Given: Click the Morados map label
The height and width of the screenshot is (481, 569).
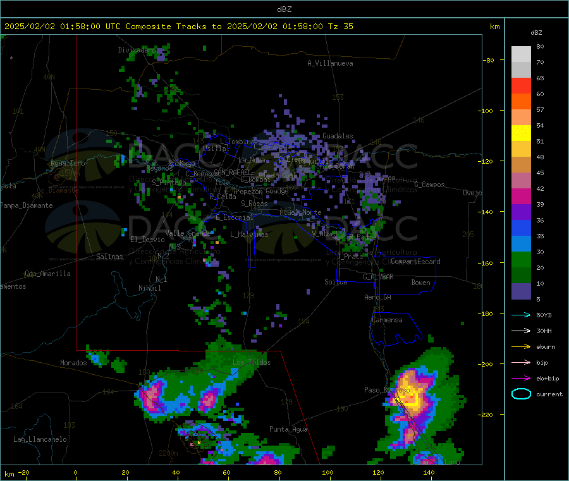Looking at the screenshot, I should (x=73, y=363).
